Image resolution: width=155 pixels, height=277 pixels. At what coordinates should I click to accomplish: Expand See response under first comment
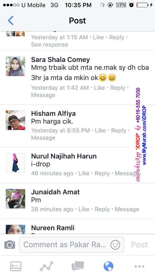pyautogui.click(x=50, y=45)
